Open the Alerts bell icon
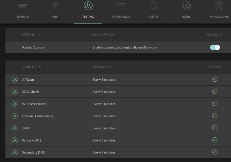 tap(153, 6)
